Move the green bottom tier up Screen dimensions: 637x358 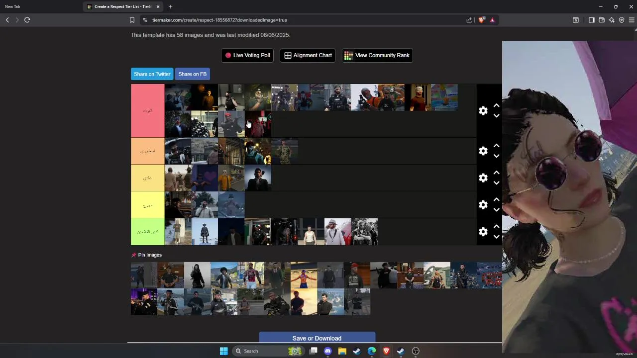pyautogui.click(x=496, y=226)
